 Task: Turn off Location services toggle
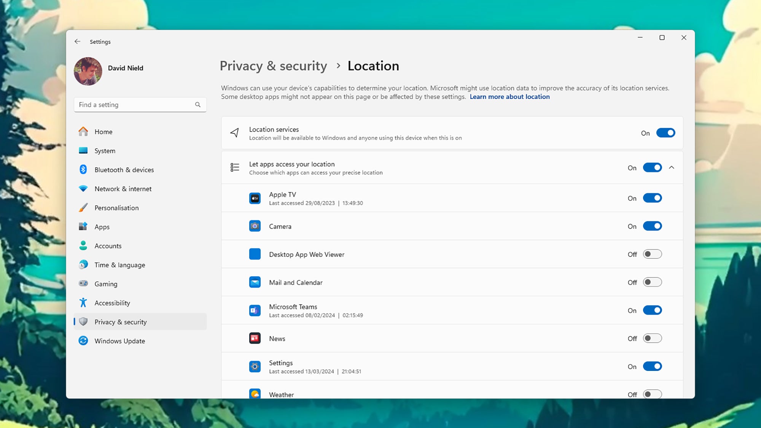(665, 133)
